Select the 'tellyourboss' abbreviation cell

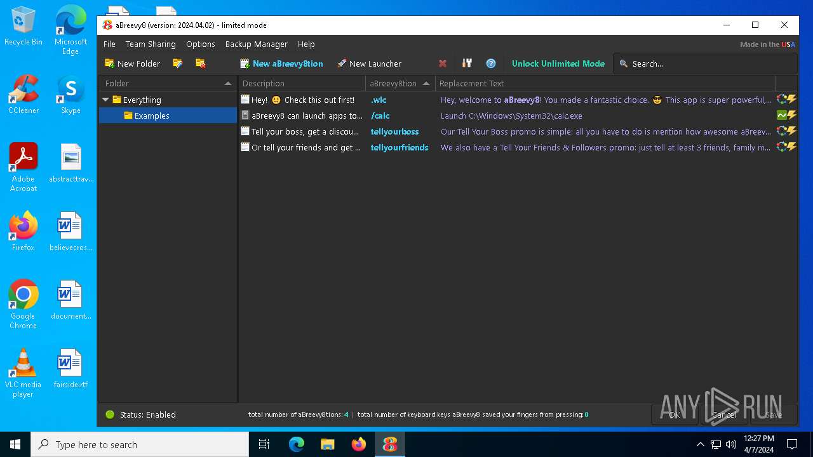point(394,131)
